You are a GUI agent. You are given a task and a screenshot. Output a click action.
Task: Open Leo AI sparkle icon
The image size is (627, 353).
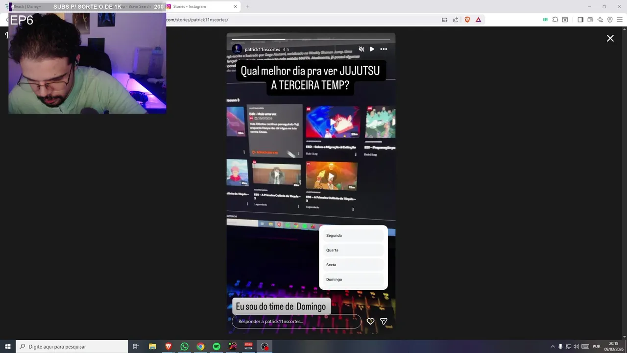(600, 20)
